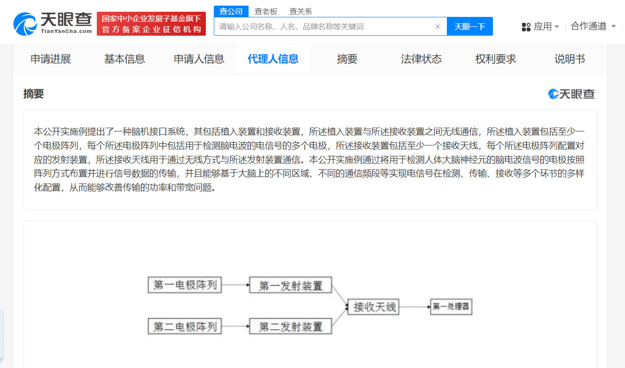Screen dimensions: 625x368
Task: Select the 查公司 search tab
Action: point(231,11)
